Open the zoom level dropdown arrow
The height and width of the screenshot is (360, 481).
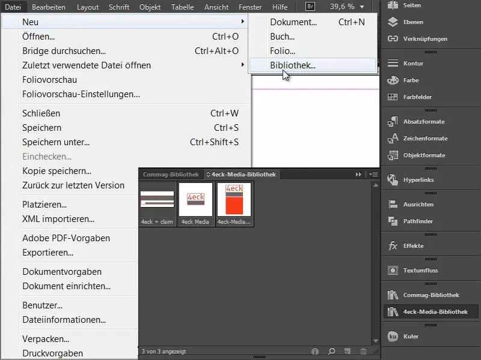point(362,7)
